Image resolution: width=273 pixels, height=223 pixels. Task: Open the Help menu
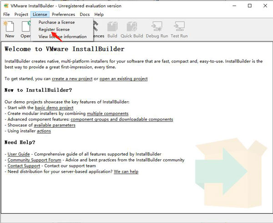pyautogui.click(x=99, y=15)
